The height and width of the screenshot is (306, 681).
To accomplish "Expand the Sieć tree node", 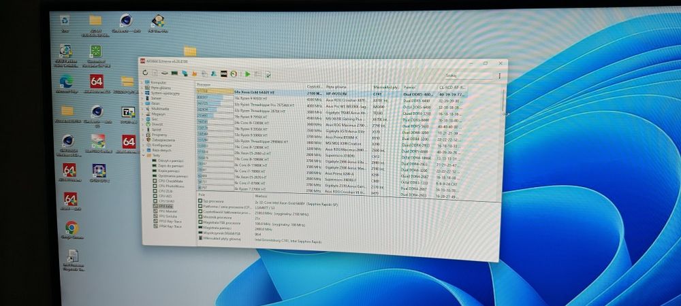I will coord(142,119).
